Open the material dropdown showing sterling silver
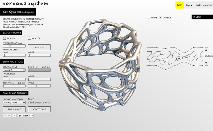 click(x=14, y=102)
